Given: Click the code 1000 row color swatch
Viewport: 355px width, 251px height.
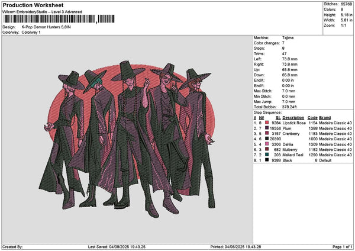Looking at the screenshot, I should [x=267, y=139].
